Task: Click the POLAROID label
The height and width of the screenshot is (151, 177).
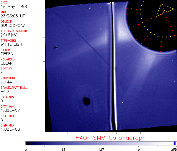Action: point(8,59)
